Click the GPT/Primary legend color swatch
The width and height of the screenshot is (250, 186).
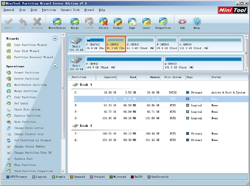[8, 177]
